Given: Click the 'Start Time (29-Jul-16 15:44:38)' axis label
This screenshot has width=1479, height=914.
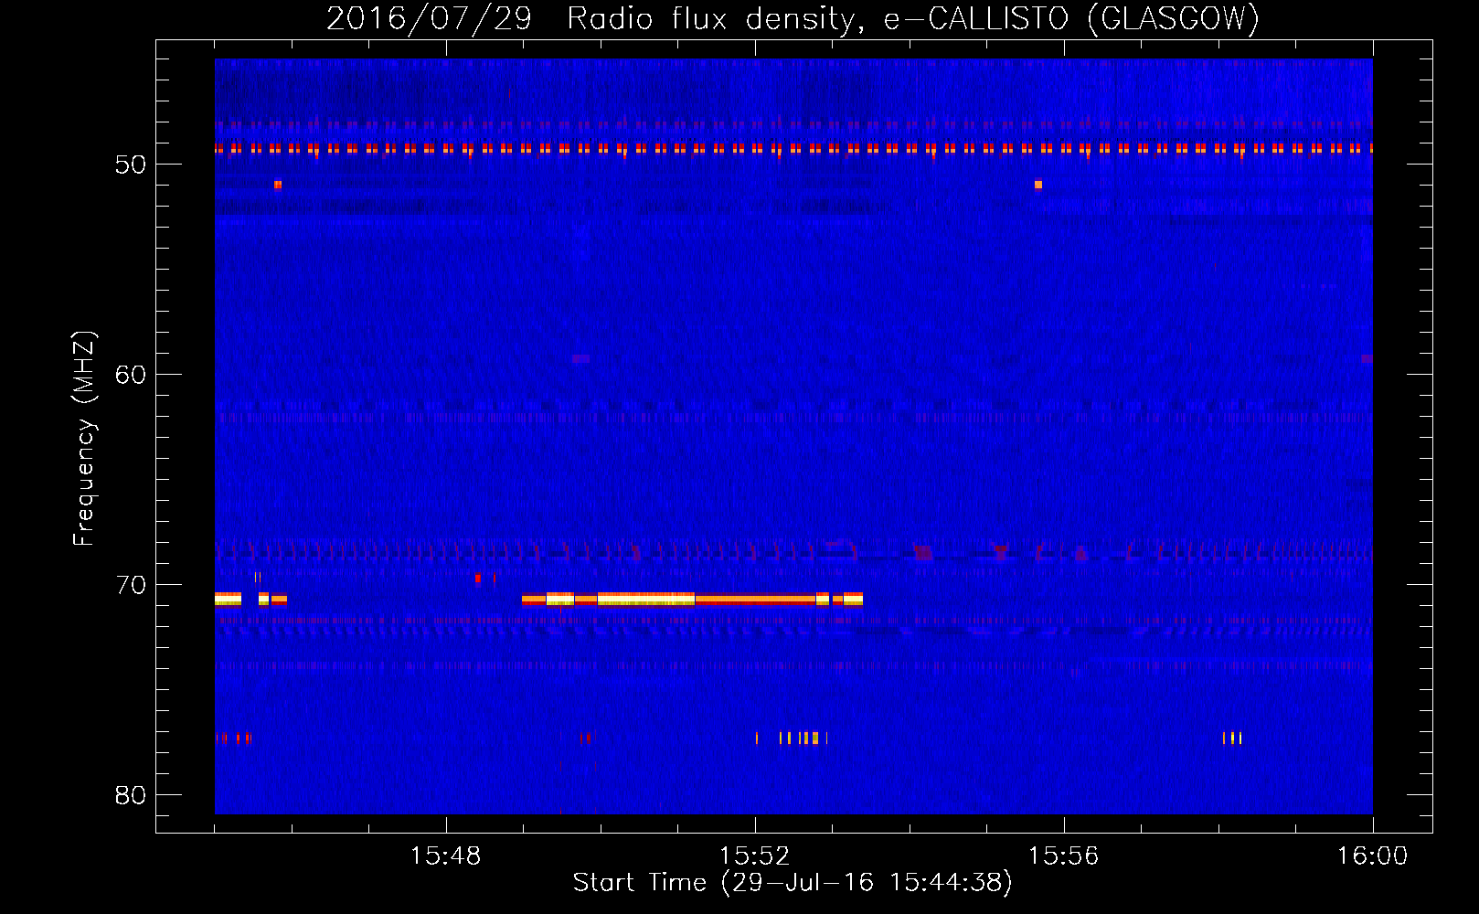Looking at the screenshot, I should (793, 883).
